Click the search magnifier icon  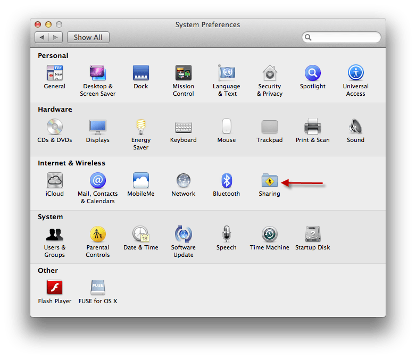[308, 37]
